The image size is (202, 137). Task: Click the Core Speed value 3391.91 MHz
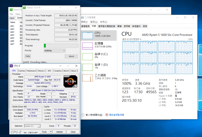(33, 110)
